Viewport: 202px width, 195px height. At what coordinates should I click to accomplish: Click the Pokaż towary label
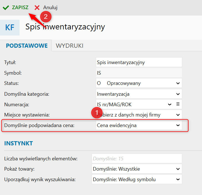click(x=19, y=169)
